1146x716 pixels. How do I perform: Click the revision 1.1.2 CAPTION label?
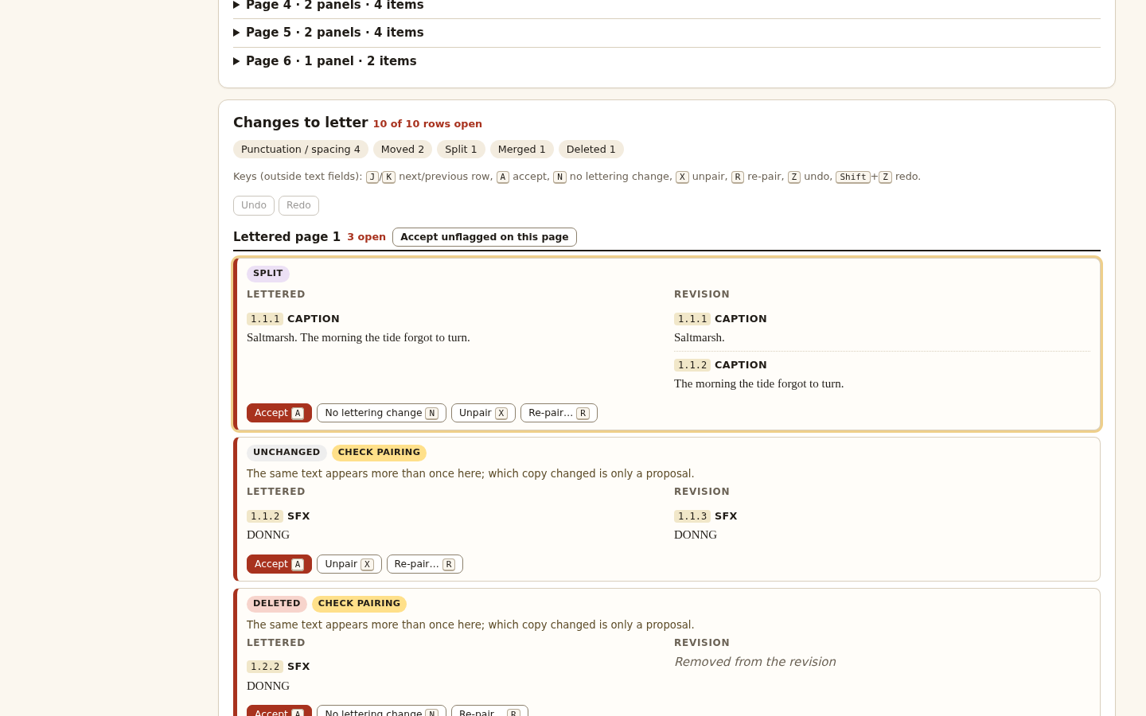[x=720, y=365]
